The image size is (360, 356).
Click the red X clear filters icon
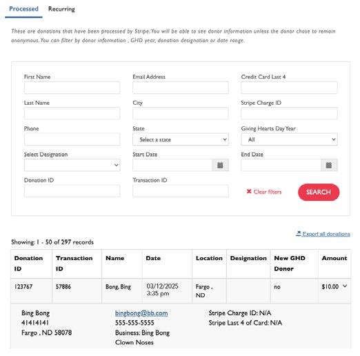click(x=249, y=191)
